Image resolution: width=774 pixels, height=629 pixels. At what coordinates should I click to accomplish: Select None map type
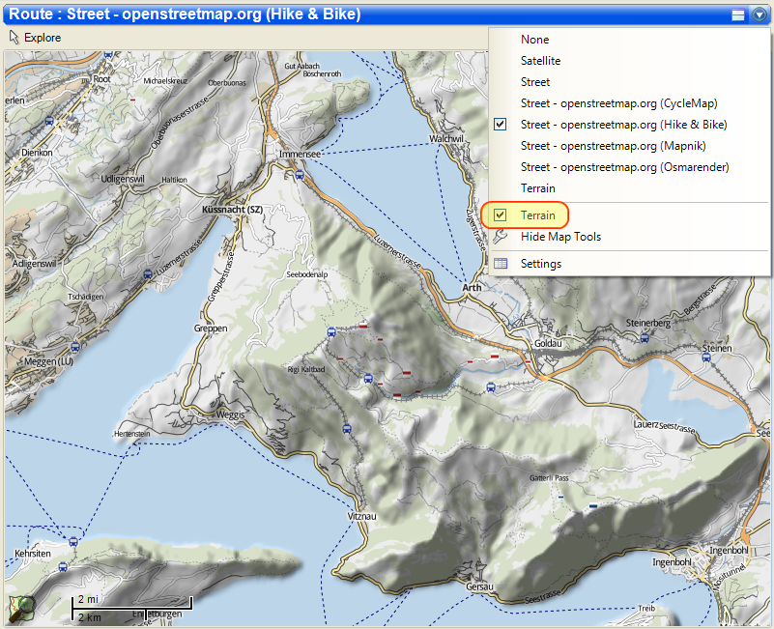pyautogui.click(x=534, y=40)
